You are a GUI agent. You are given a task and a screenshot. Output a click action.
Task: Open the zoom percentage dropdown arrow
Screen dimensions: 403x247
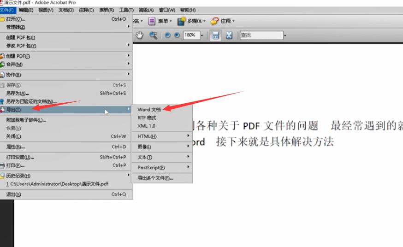coord(202,35)
